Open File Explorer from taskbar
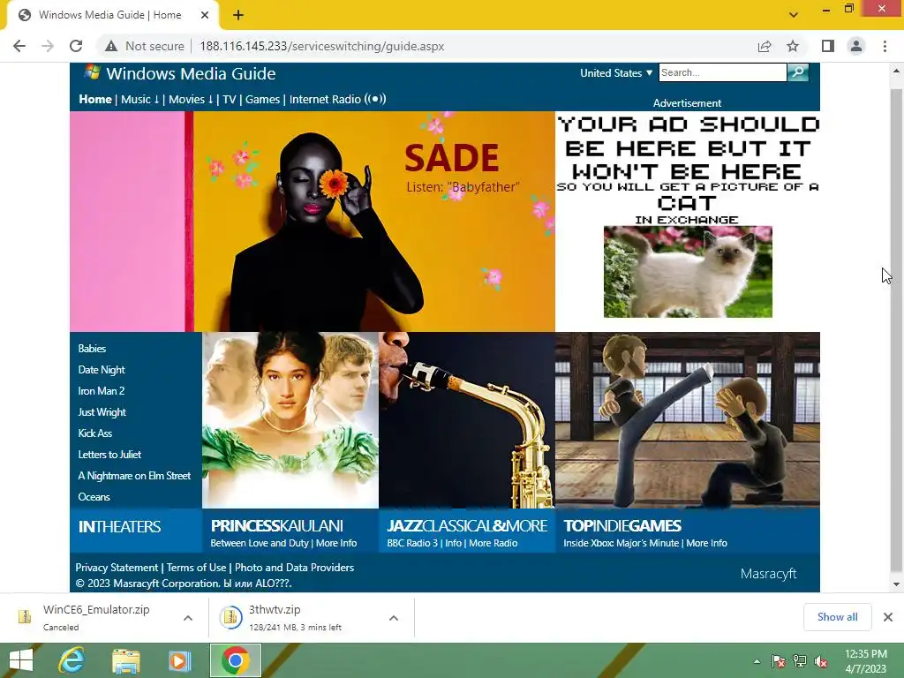Viewport: 904px width, 678px height. [125, 660]
